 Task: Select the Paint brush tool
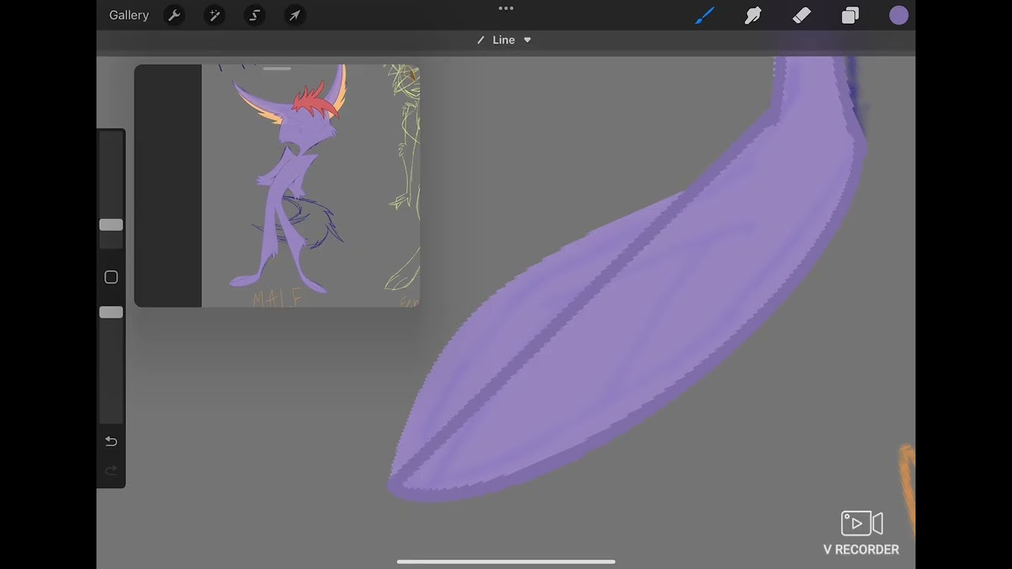704,15
